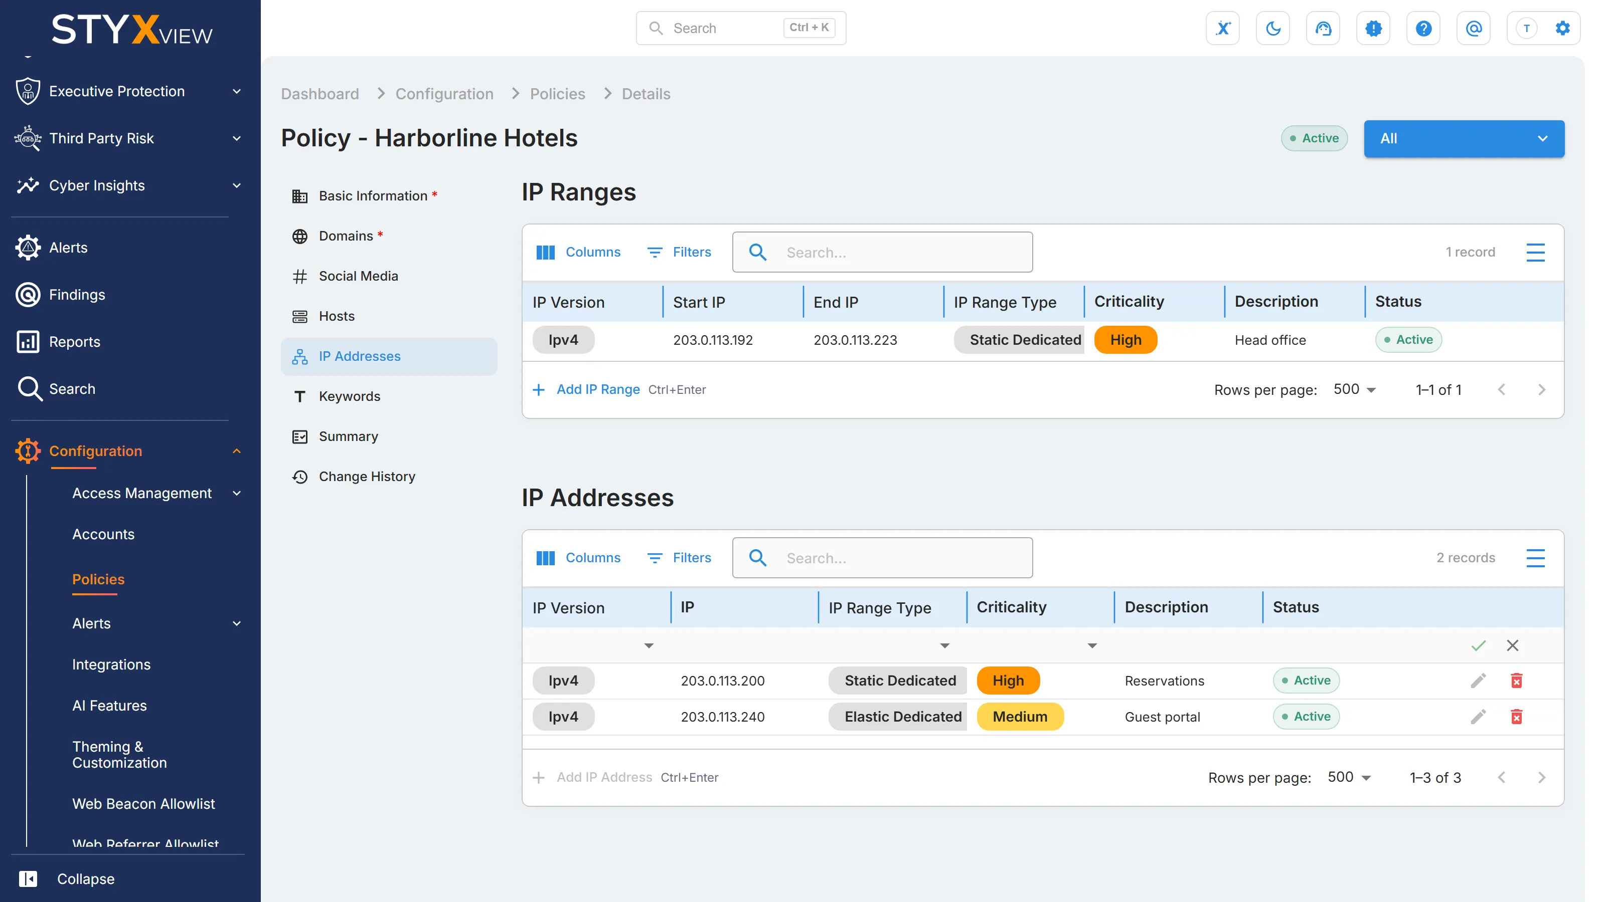This screenshot has height=902, width=1605.
Task: Cancel new IP address row with X
Action: [x=1512, y=645]
